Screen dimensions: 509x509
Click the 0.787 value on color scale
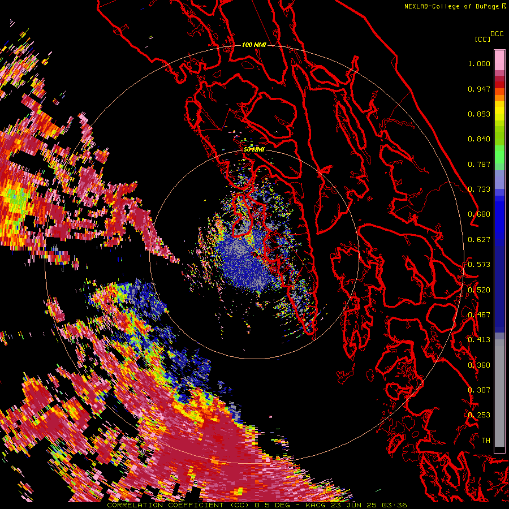479,164
